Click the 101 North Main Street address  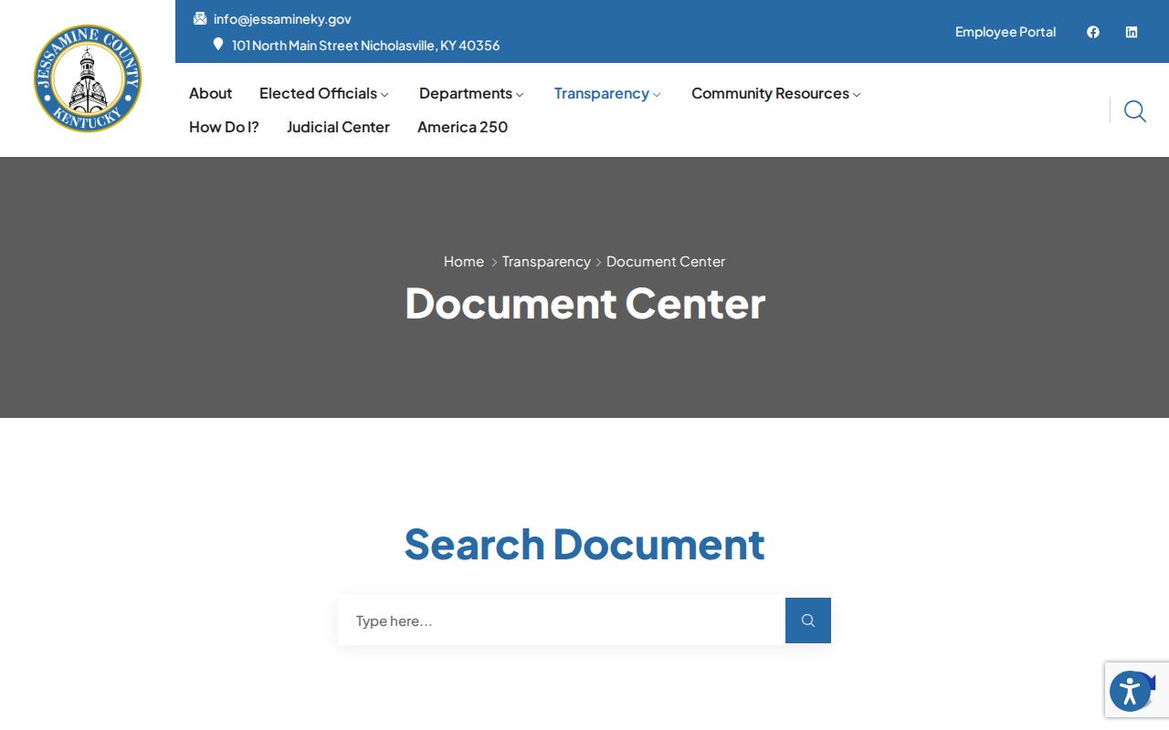point(365,45)
